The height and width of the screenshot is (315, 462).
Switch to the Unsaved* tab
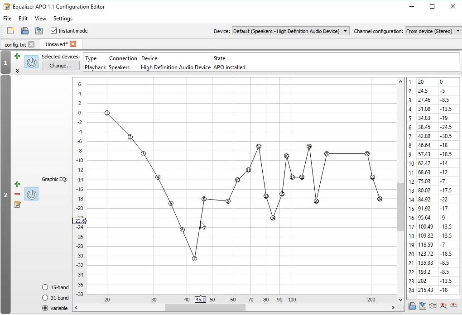pos(57,44)
